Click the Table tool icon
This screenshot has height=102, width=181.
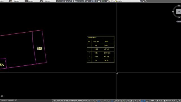tap(99, 1)
